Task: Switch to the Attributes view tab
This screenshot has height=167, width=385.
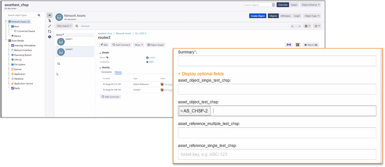Action: coord(286,16)
